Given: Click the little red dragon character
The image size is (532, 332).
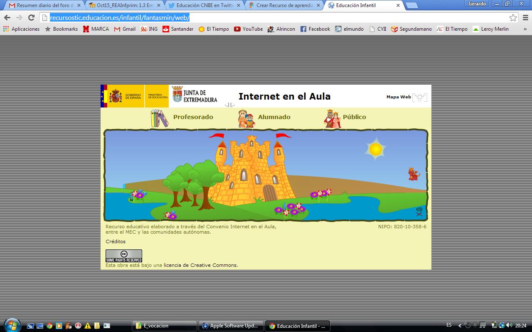Looking at the screenshot, I should (413, 174).
